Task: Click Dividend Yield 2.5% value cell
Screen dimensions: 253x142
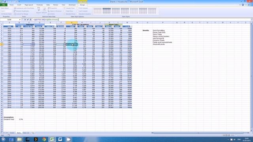Action: pyautogui.click(x=19, y=119)
